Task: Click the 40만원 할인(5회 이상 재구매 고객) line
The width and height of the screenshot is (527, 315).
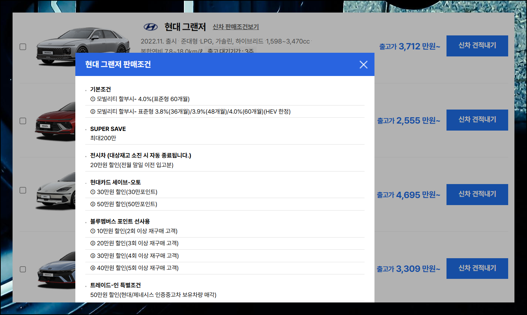Action: pyautogui.click(x=134, y=268)
